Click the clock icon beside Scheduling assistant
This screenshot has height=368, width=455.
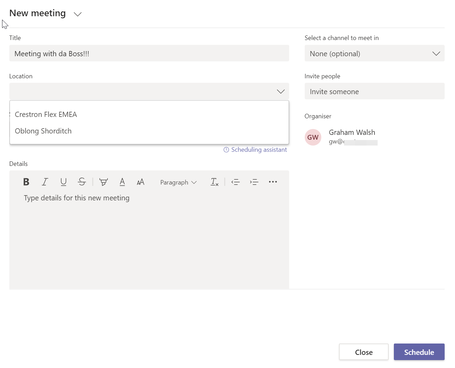click(x=226, y=150)
